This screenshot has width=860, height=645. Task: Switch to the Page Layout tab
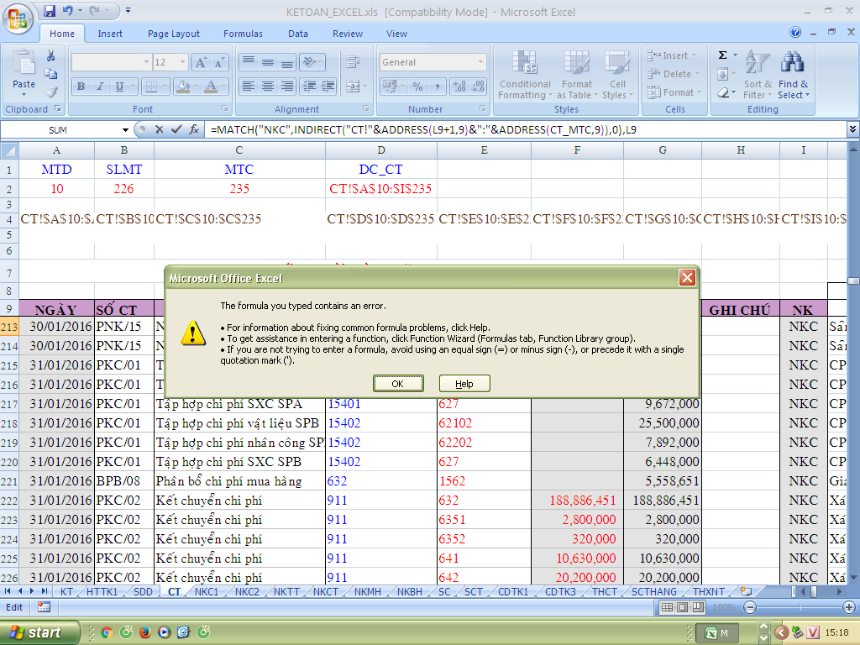[x=173, y=34]
